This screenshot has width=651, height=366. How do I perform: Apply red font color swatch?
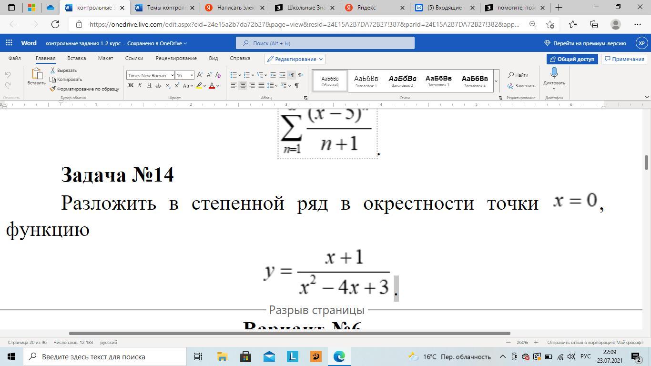pos(212,86)
